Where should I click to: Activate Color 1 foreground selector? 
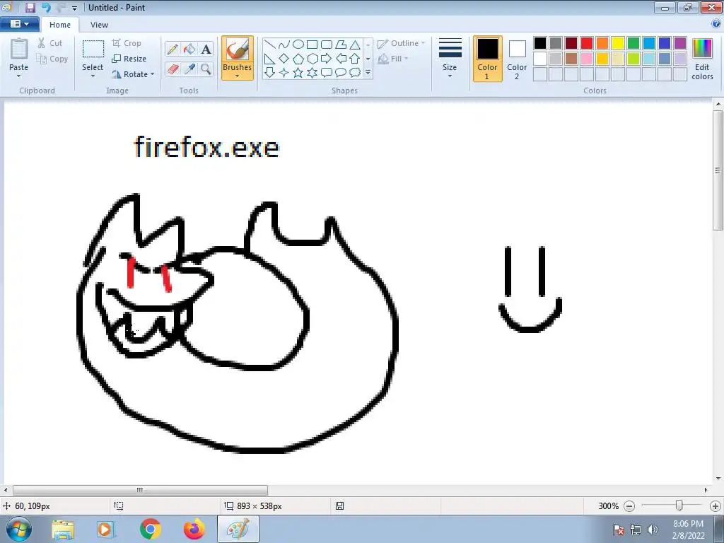point(488,59)
